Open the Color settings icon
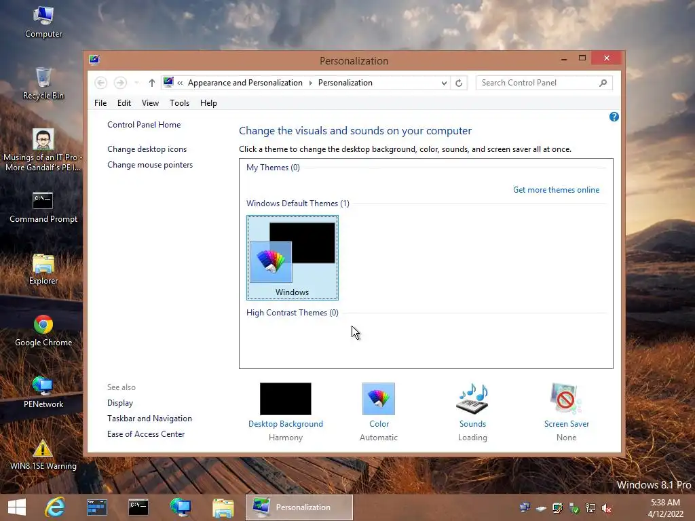 coord(379,399)
